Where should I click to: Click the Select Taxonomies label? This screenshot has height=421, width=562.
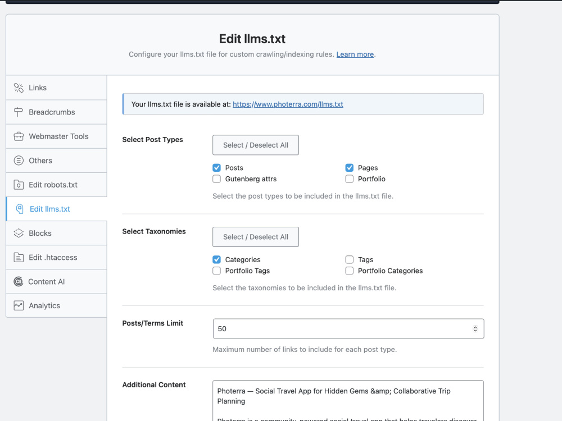pyautogui.click(x=154, y=232)
